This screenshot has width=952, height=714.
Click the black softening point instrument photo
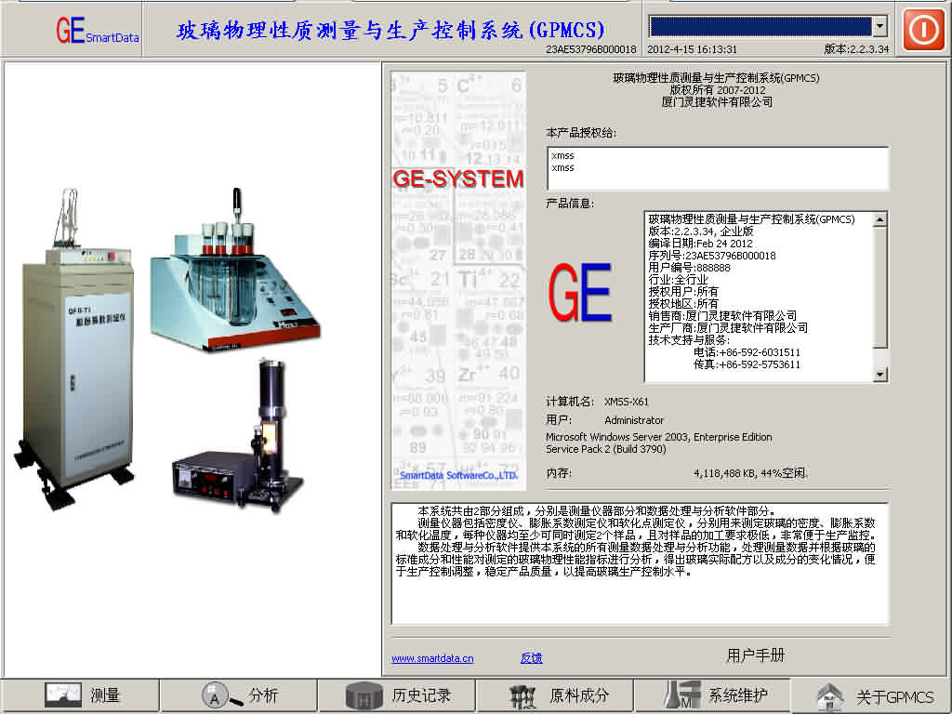click(x=237, y=436)
